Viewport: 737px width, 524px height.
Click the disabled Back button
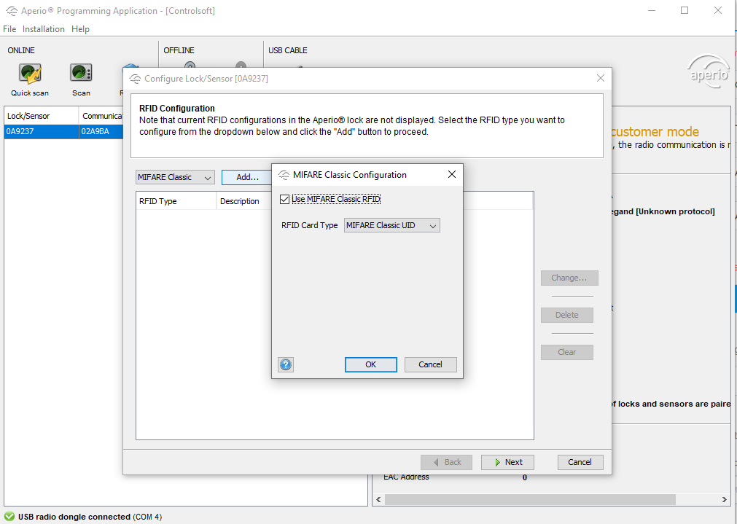447,462
